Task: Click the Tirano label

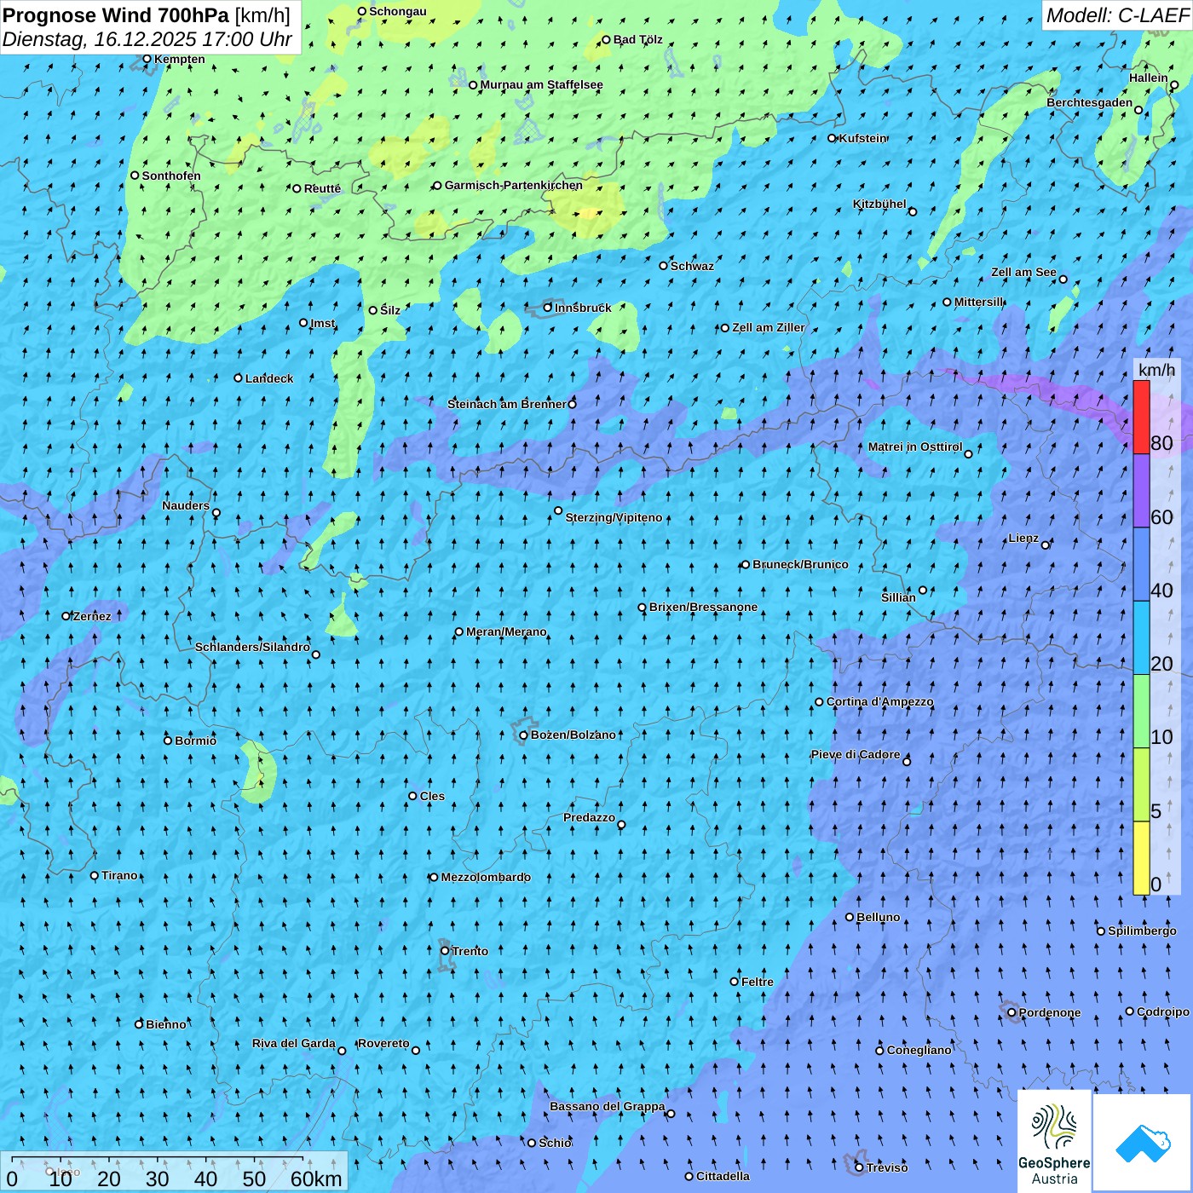Action: point(119,875)
